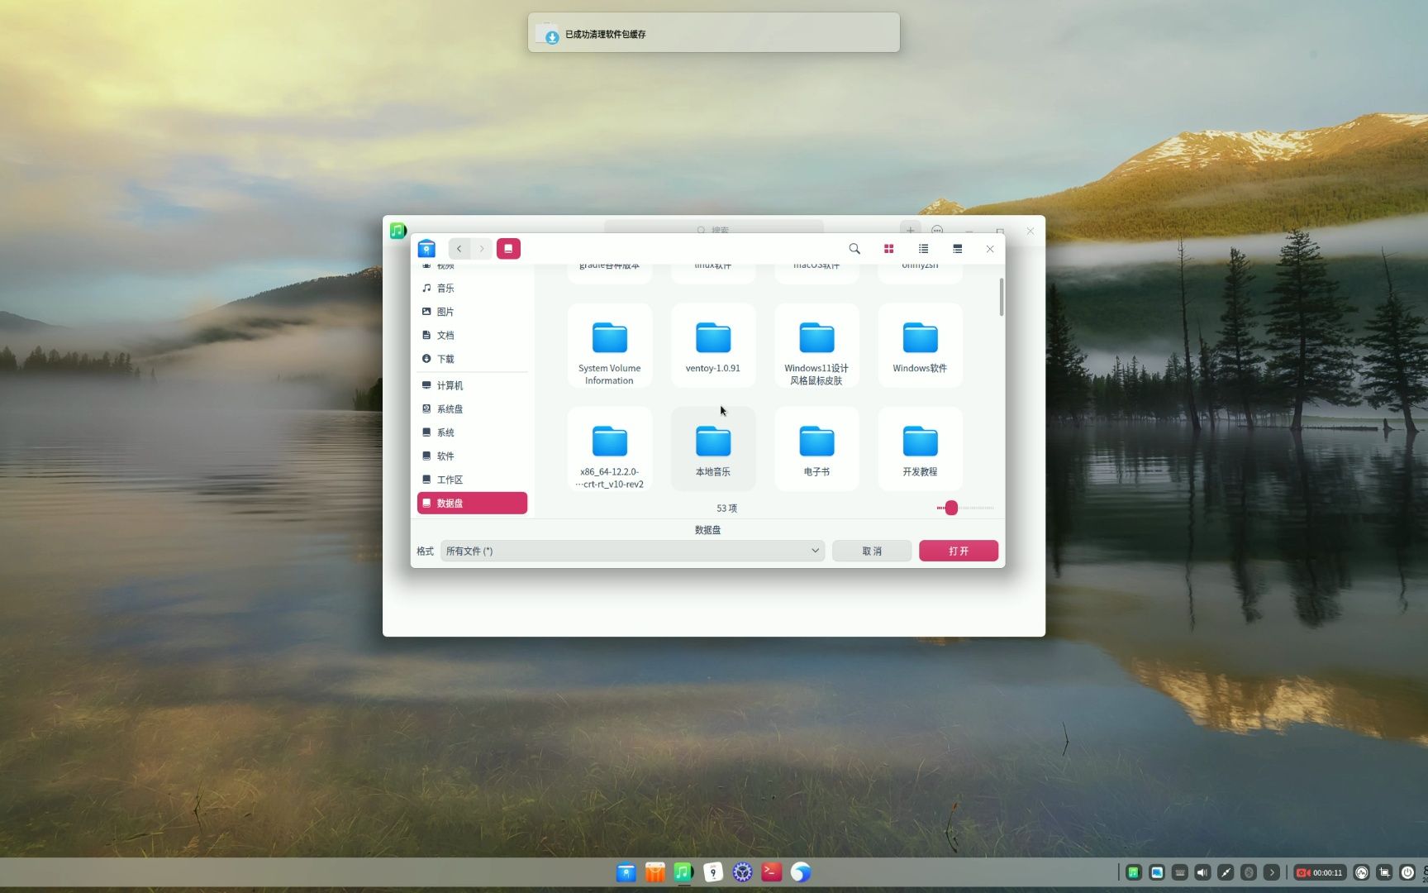The height and width of the screenshot is (893, 1428).
Task: Open the 文档 sidebar entry
Action: point(446,335)
